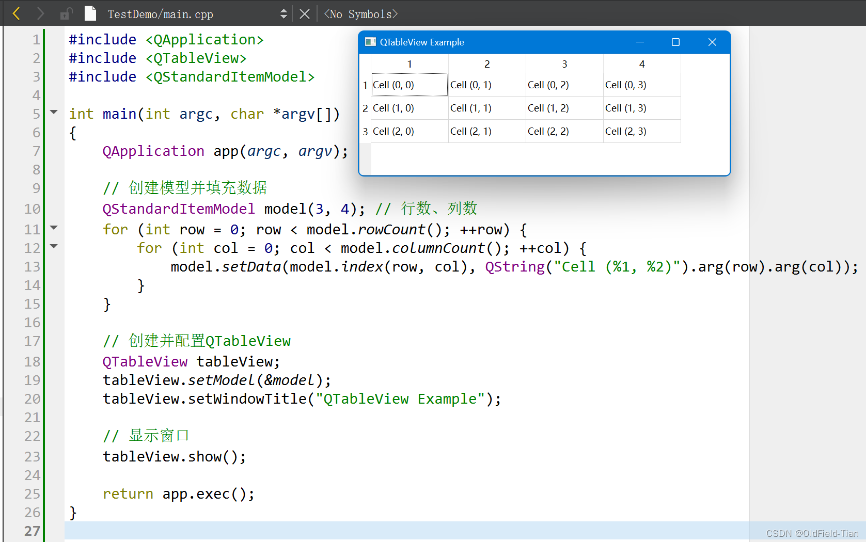This screenshot has width=866, height=542.
Task: Select column header 4 in table
Action: click(642, 64)
